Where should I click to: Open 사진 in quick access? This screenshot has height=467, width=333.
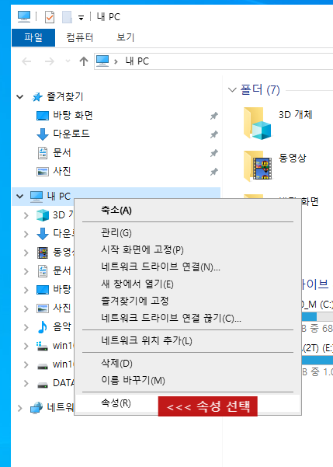(62, 171)
